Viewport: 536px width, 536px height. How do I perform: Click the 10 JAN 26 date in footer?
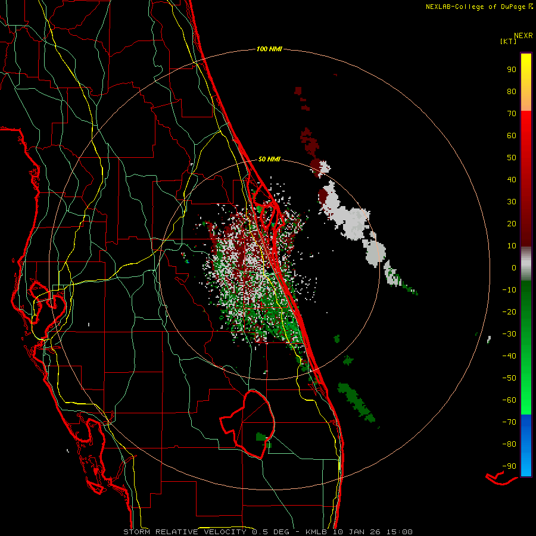(357, 532)
